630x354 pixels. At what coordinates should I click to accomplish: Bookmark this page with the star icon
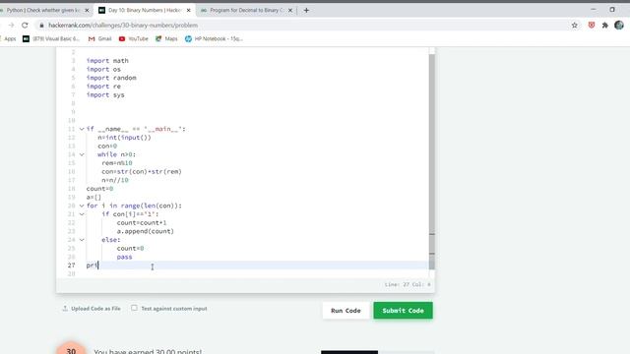click(575, 26)
